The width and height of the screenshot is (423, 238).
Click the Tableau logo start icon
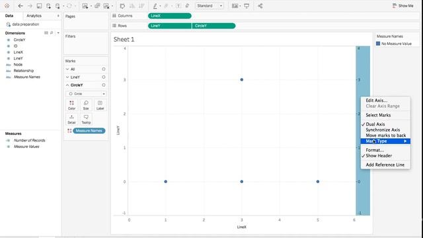click(7, 6)
